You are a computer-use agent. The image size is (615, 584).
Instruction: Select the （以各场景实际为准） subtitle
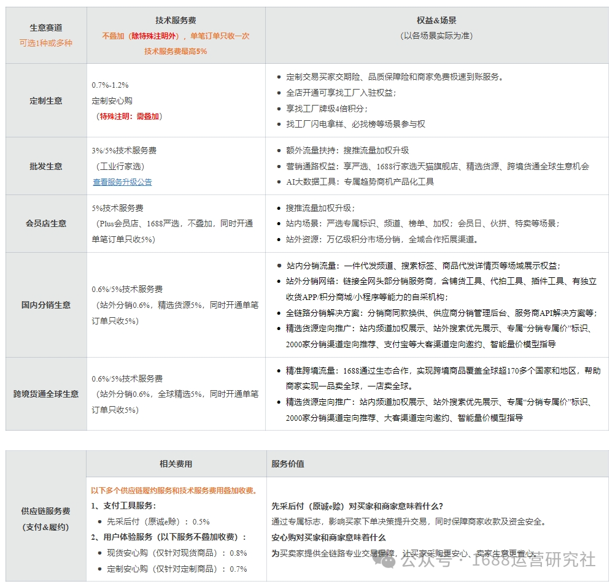[x=436, y=36]
